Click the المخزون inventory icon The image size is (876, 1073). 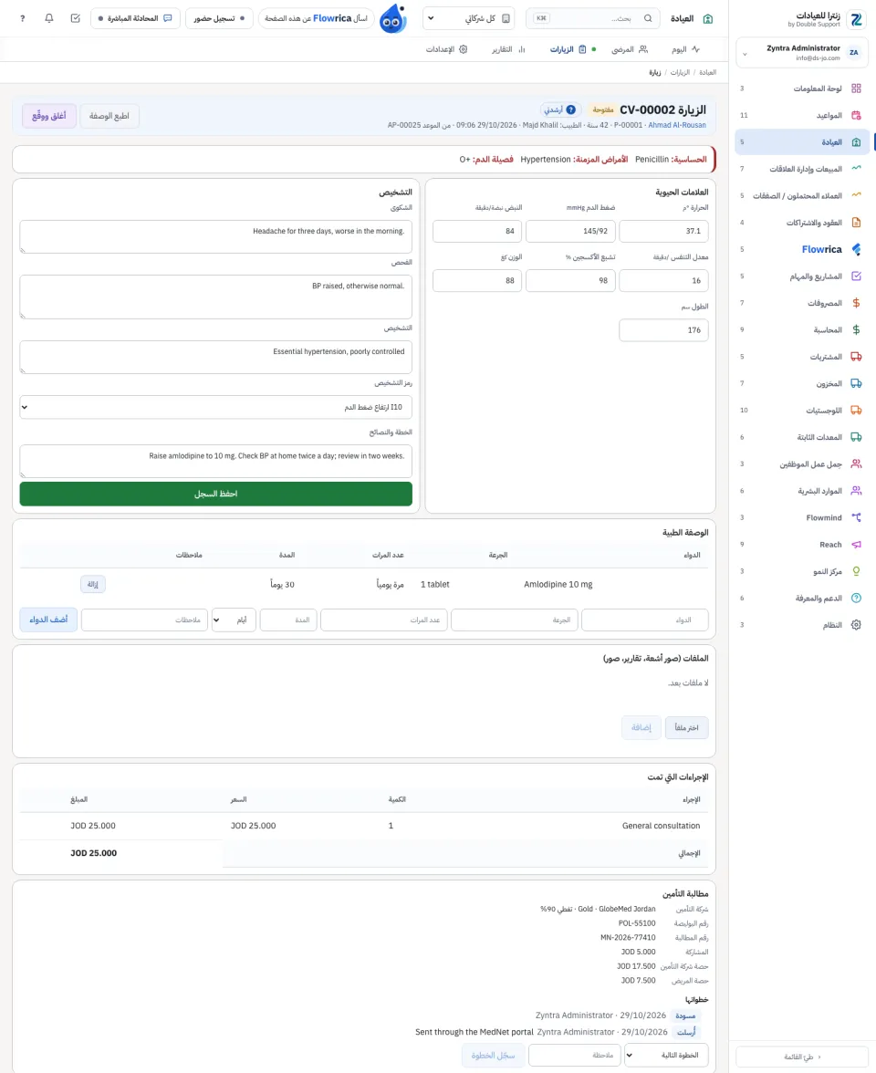(x=856, y=383)
